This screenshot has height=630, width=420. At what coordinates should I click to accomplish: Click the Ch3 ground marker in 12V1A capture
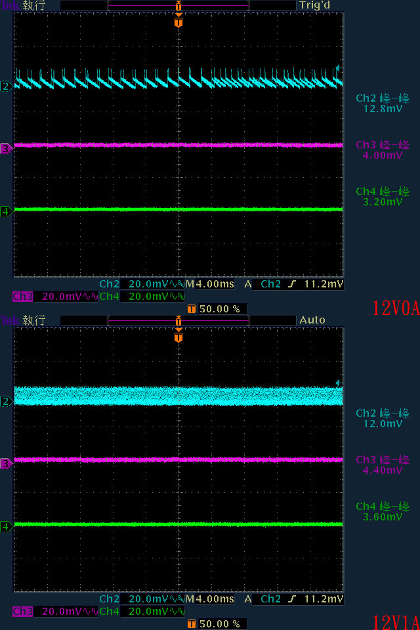point(6,463)
